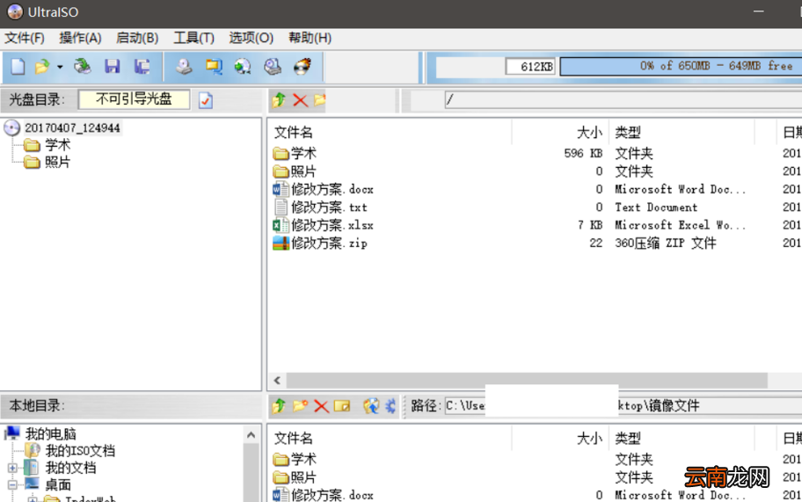Click red X delete icon in disc toolbar
This screenshot has height=502, width=802.
point(300,100)
